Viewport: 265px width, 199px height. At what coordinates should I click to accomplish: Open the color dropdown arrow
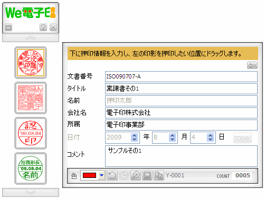tap(101, 175)
